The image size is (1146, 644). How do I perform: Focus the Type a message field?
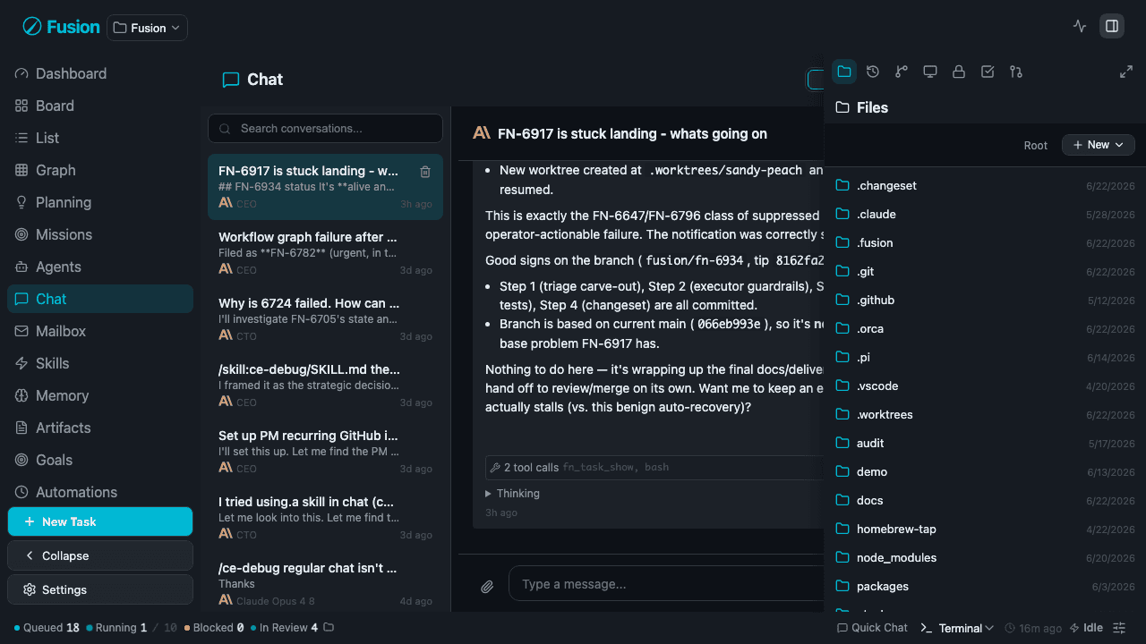[666, 584]
